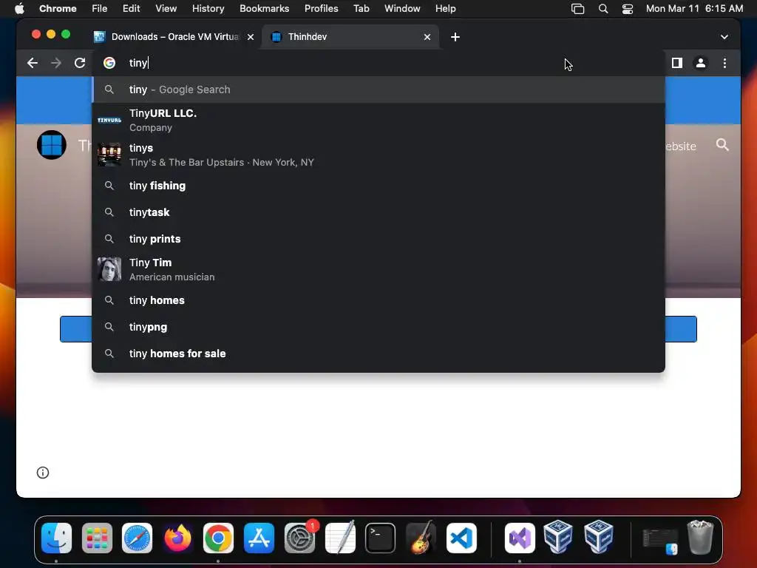Choose the 'tiny prints' suggestion

click(378, 239)
